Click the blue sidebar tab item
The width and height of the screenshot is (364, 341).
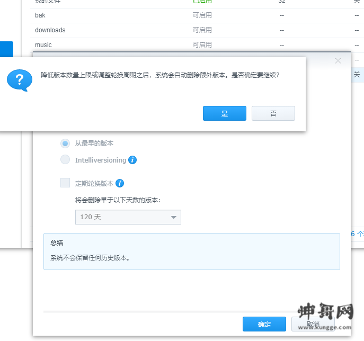click(6, 49)
